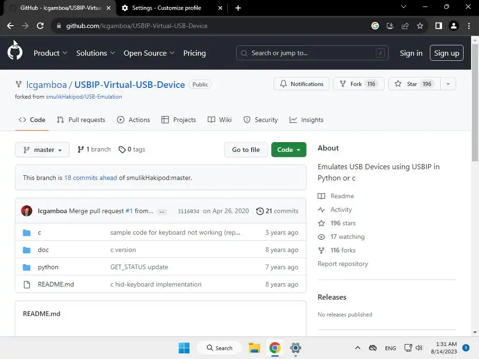Screen dimensions: 479x359
Task: Click the lcgamboa avatar thumbnail
Action: [x=27, y=211]
